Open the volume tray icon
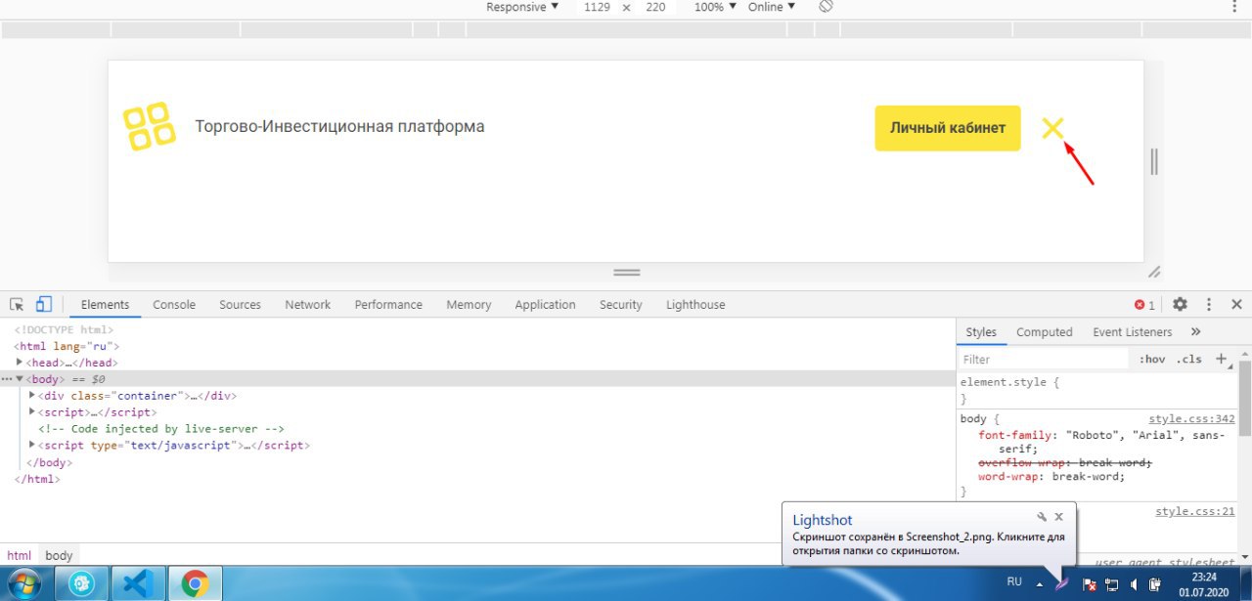1252x601 pixels. pyautogui.click(x=1134, y=584)
